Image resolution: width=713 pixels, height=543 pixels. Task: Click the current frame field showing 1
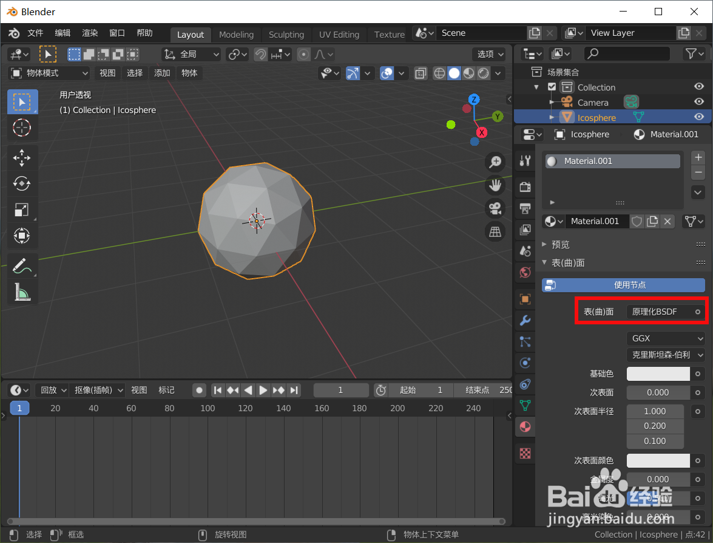coord(340,390)
